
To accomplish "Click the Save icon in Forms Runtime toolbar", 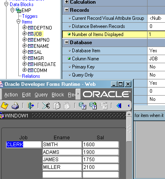I will [4, 106].
